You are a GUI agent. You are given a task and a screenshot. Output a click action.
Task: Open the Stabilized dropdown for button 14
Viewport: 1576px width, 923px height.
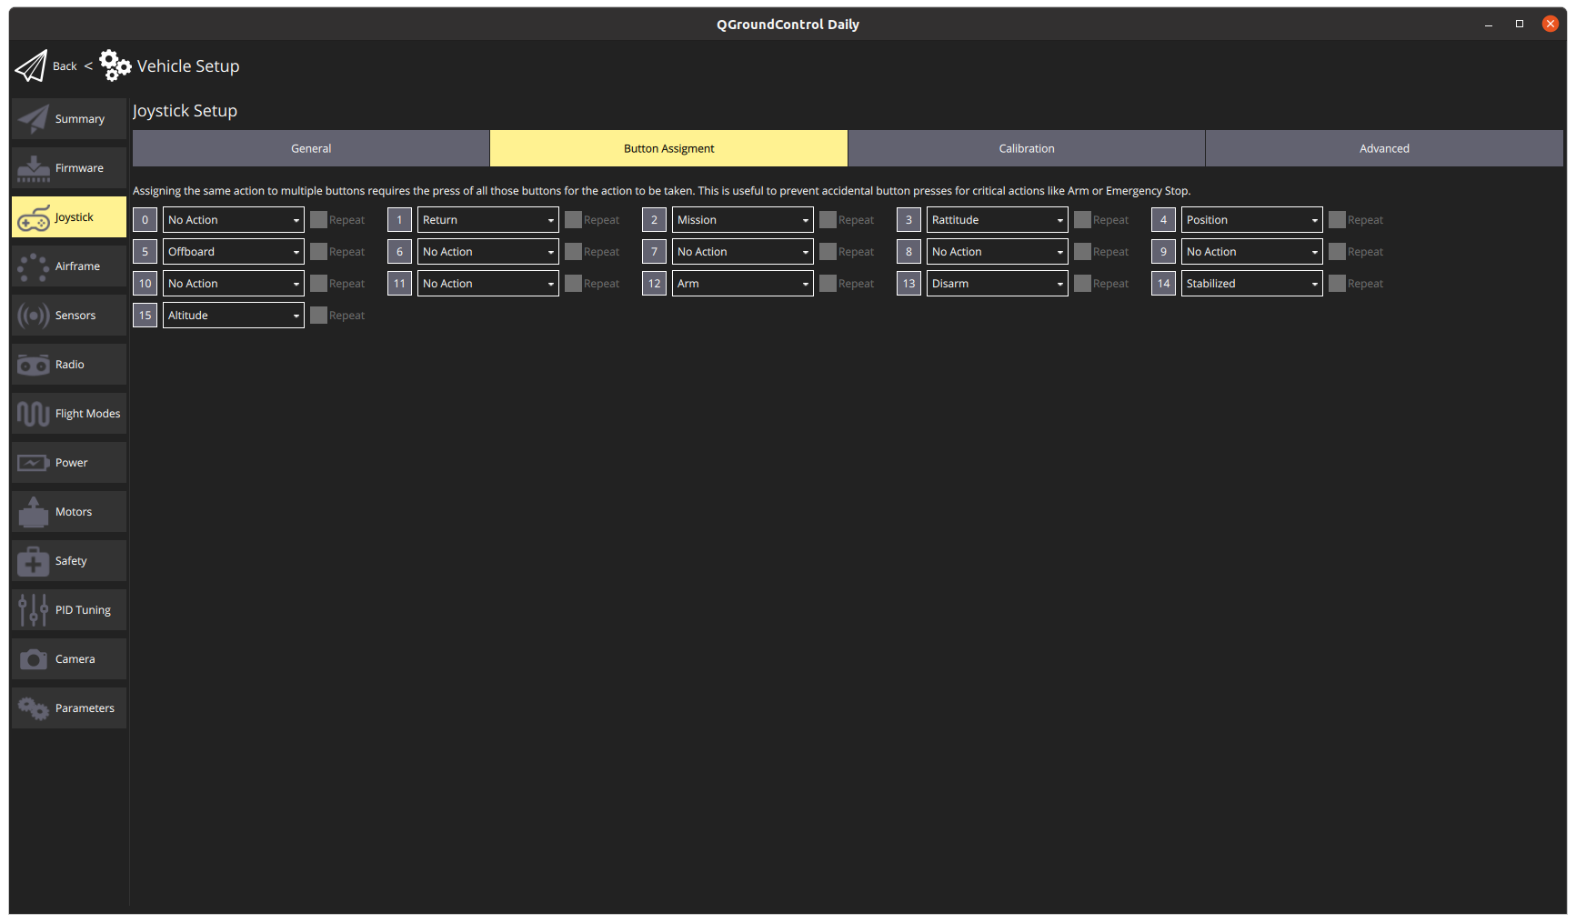click(1252, 284)
